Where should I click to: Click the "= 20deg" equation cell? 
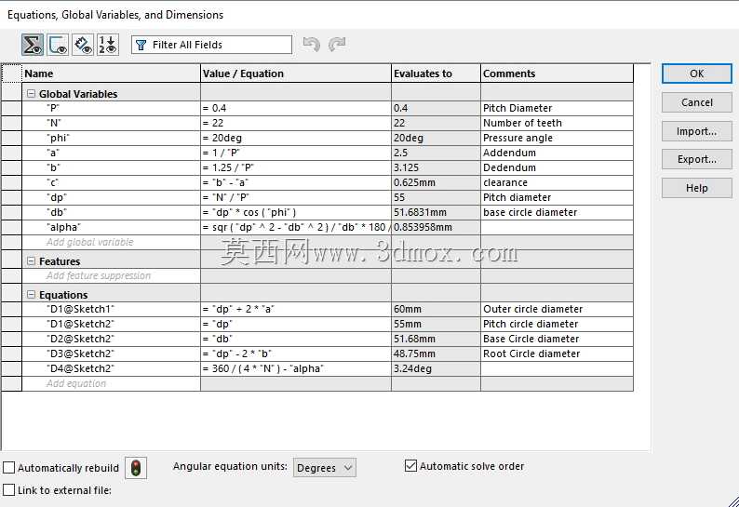click(x=296, y=138)
